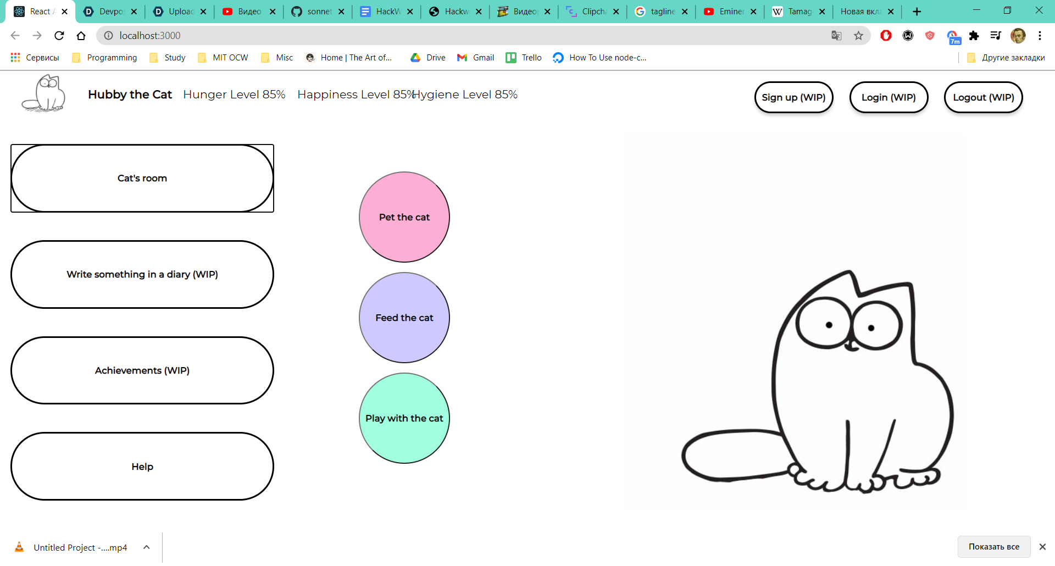1055x566 pixels.
Task: Click the translate page icon
Action: pyautogui.click(x=836, y=36)
